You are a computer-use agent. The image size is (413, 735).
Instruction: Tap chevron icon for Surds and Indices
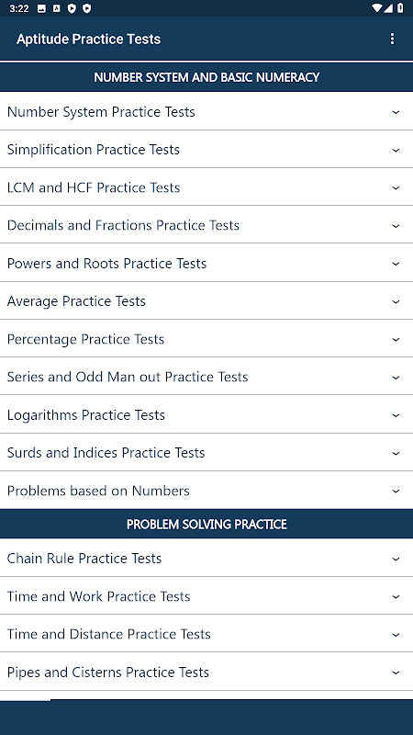point(396,453)
